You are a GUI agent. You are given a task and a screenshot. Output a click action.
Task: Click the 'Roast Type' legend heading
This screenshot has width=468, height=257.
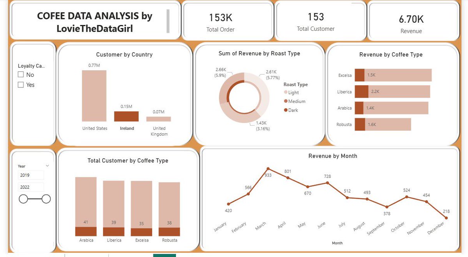[x=296, y=85]
